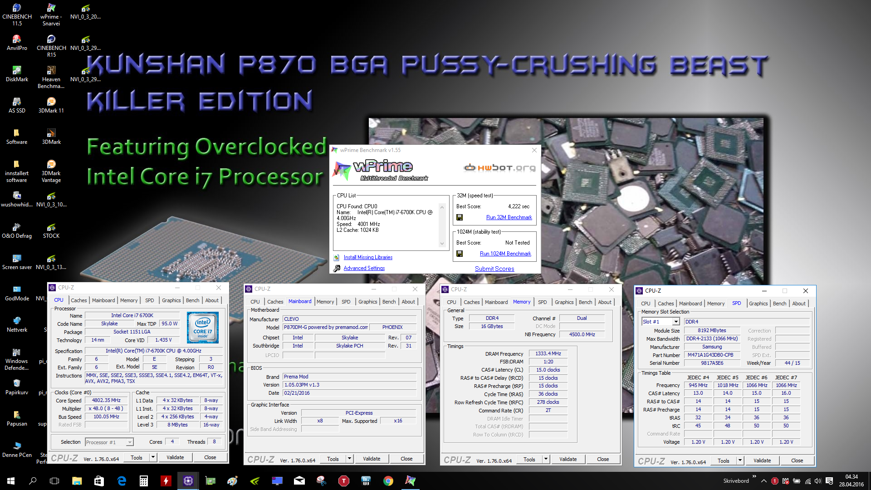Open the NVIDIA icon in the taskbar
Screen dimensions: 871x490
click(255, 481)
